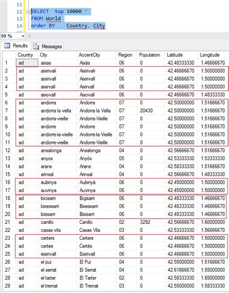Click the 'andorre-la-vieille' city cell
The height and width of the screenshot is (293, 229).
(x=57, y=134)
